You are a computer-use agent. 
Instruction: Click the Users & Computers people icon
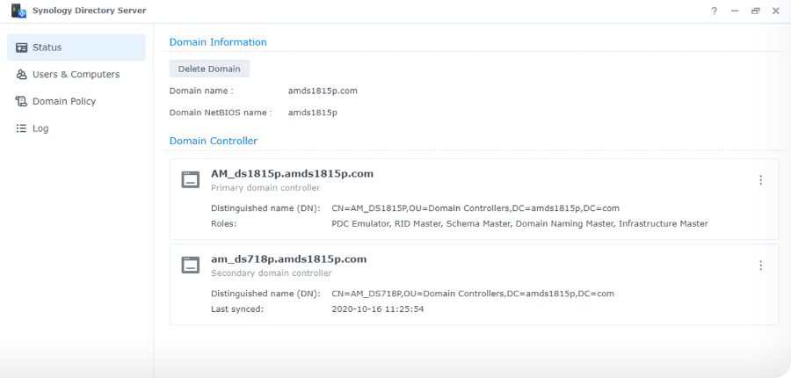(21, 74)
